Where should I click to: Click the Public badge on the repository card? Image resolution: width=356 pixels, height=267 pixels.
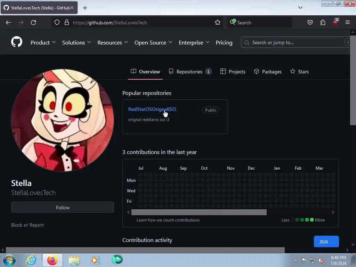211,110
